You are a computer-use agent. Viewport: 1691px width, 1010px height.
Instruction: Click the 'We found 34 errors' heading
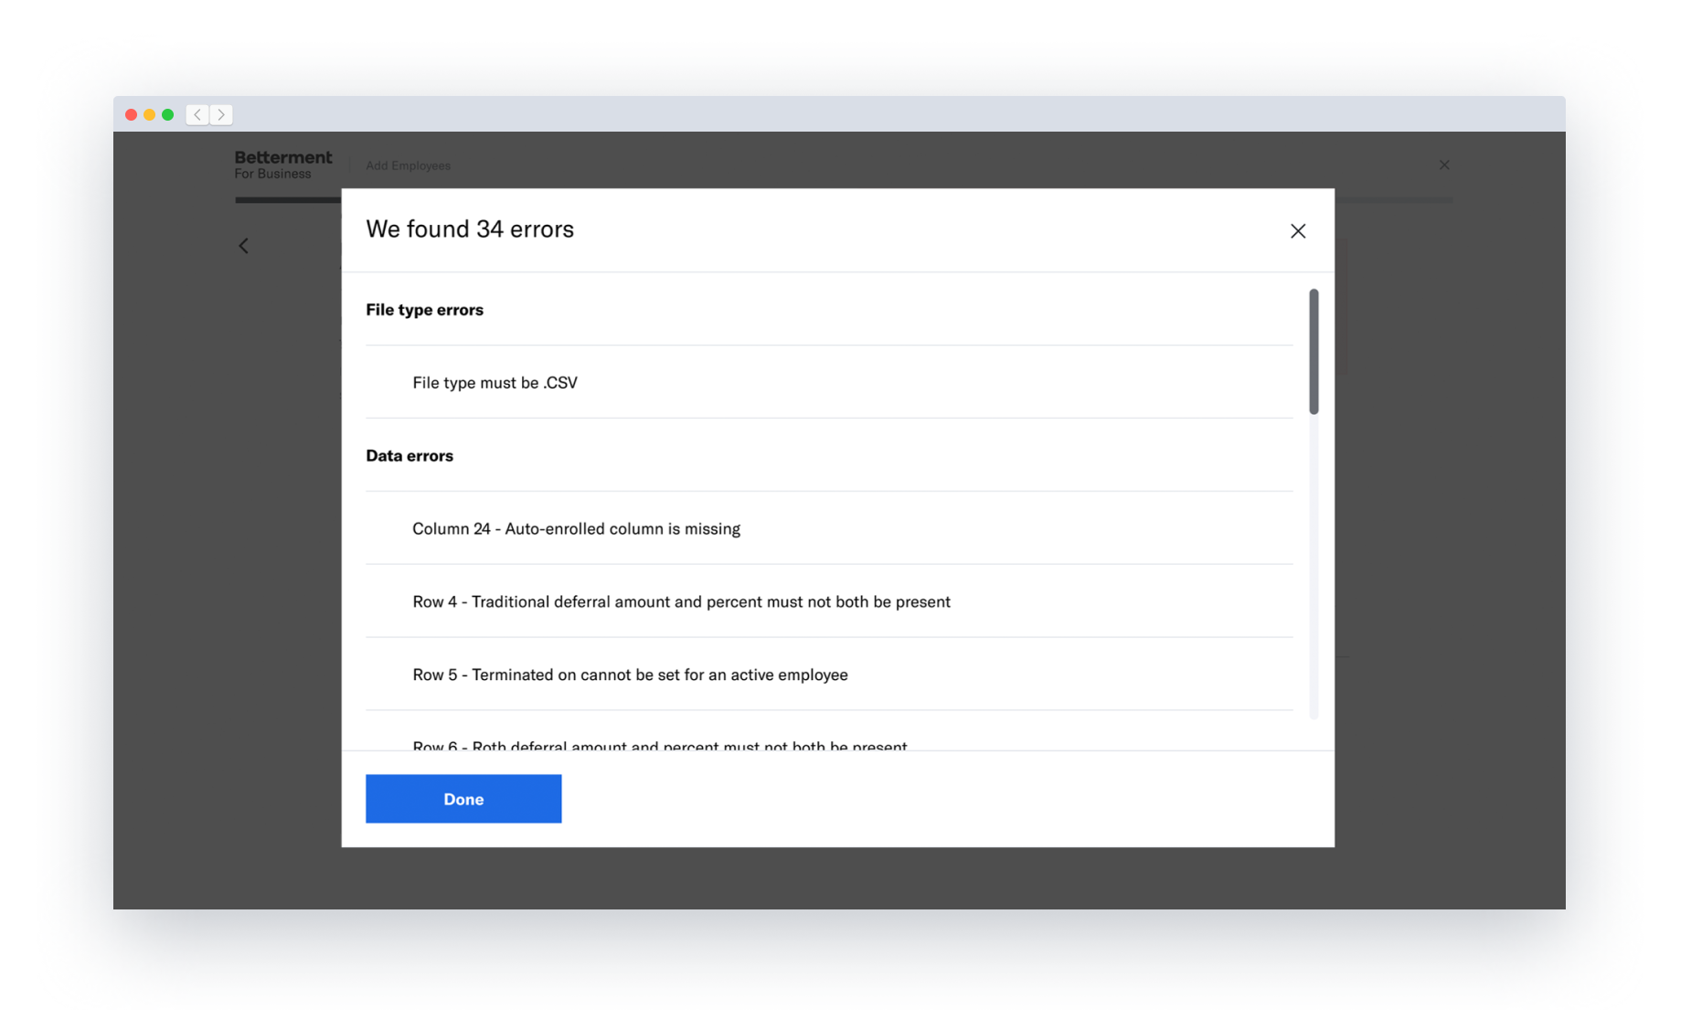[469, 229]
